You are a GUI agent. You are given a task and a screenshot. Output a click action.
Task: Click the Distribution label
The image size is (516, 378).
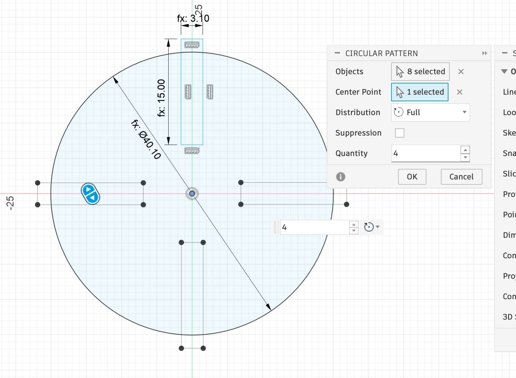tap(358, 112)
